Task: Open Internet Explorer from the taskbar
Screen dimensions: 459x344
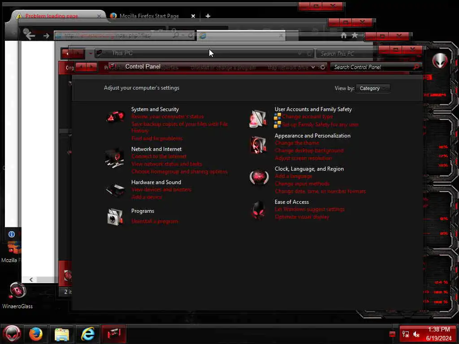Action: point(88,334)
